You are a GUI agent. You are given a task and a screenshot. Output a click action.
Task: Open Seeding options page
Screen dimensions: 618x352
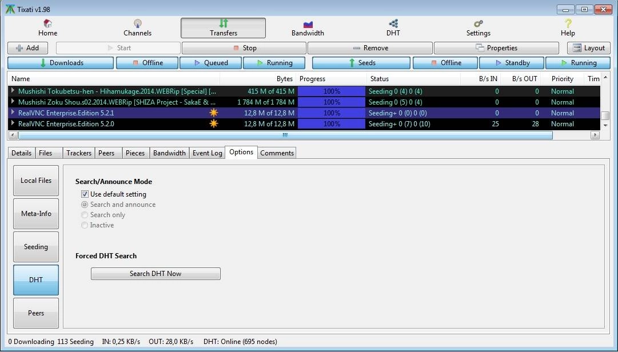point(36,246)
